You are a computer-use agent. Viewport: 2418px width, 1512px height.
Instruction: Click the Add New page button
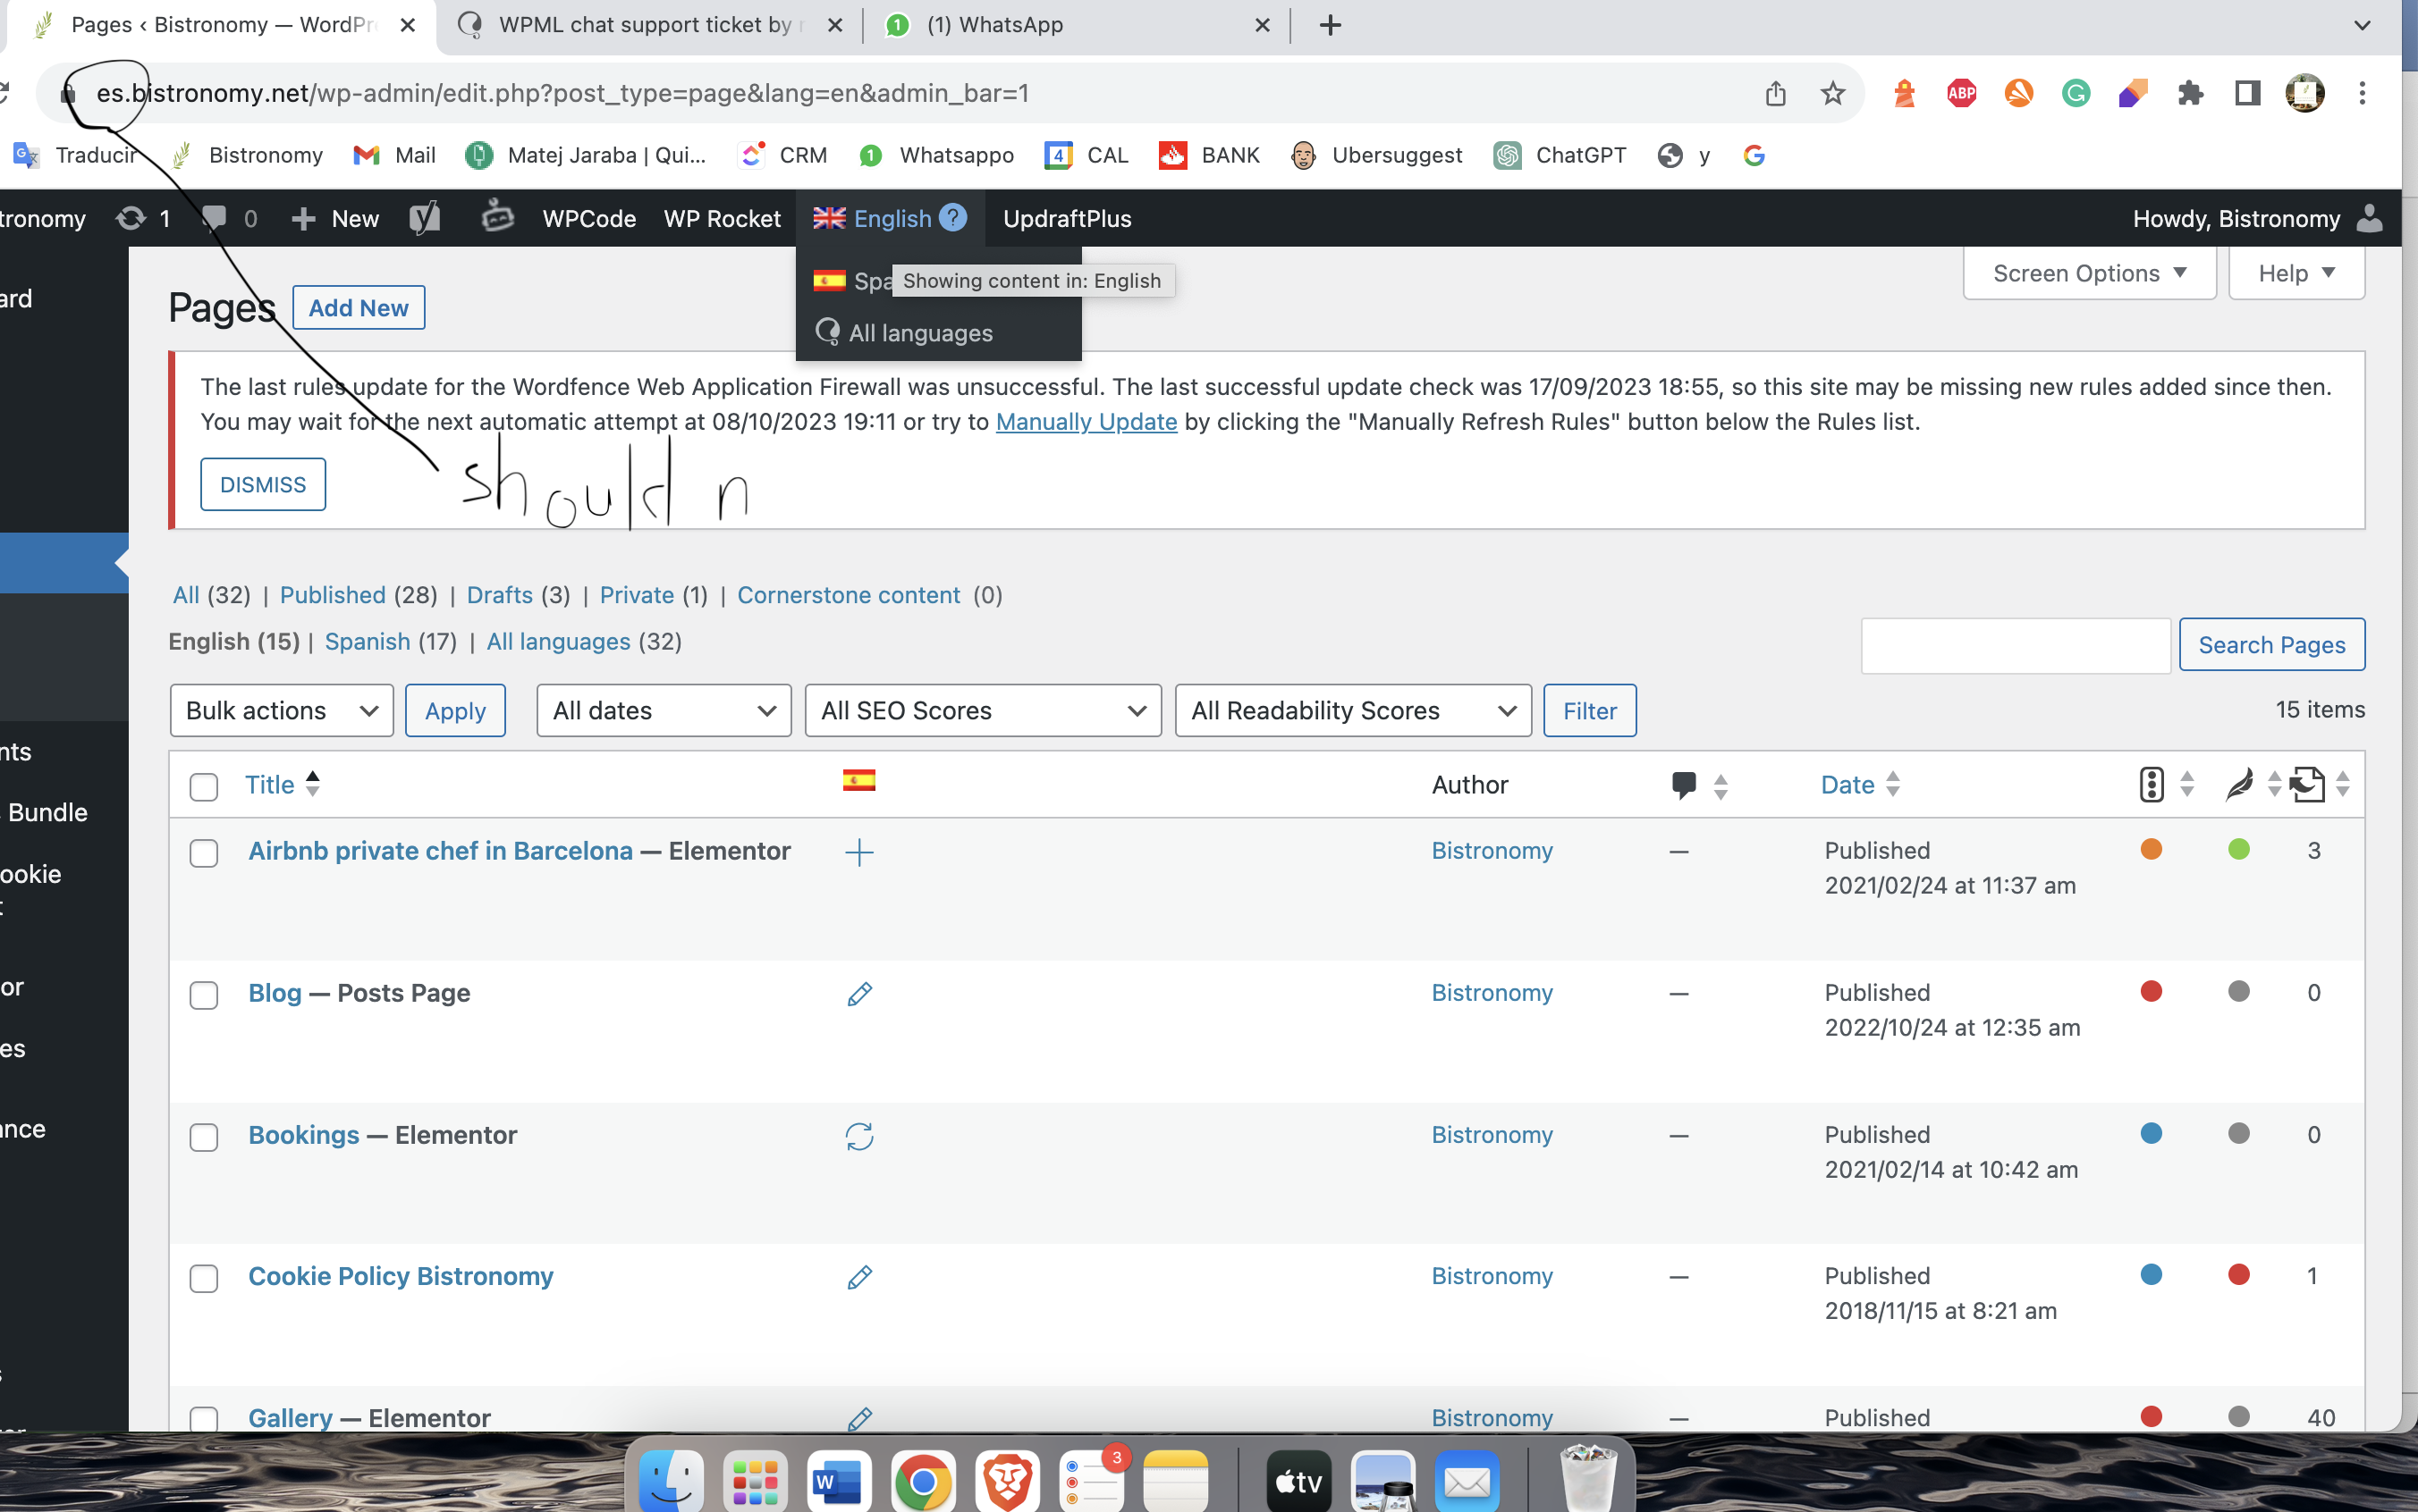click(x=359, y=308)
